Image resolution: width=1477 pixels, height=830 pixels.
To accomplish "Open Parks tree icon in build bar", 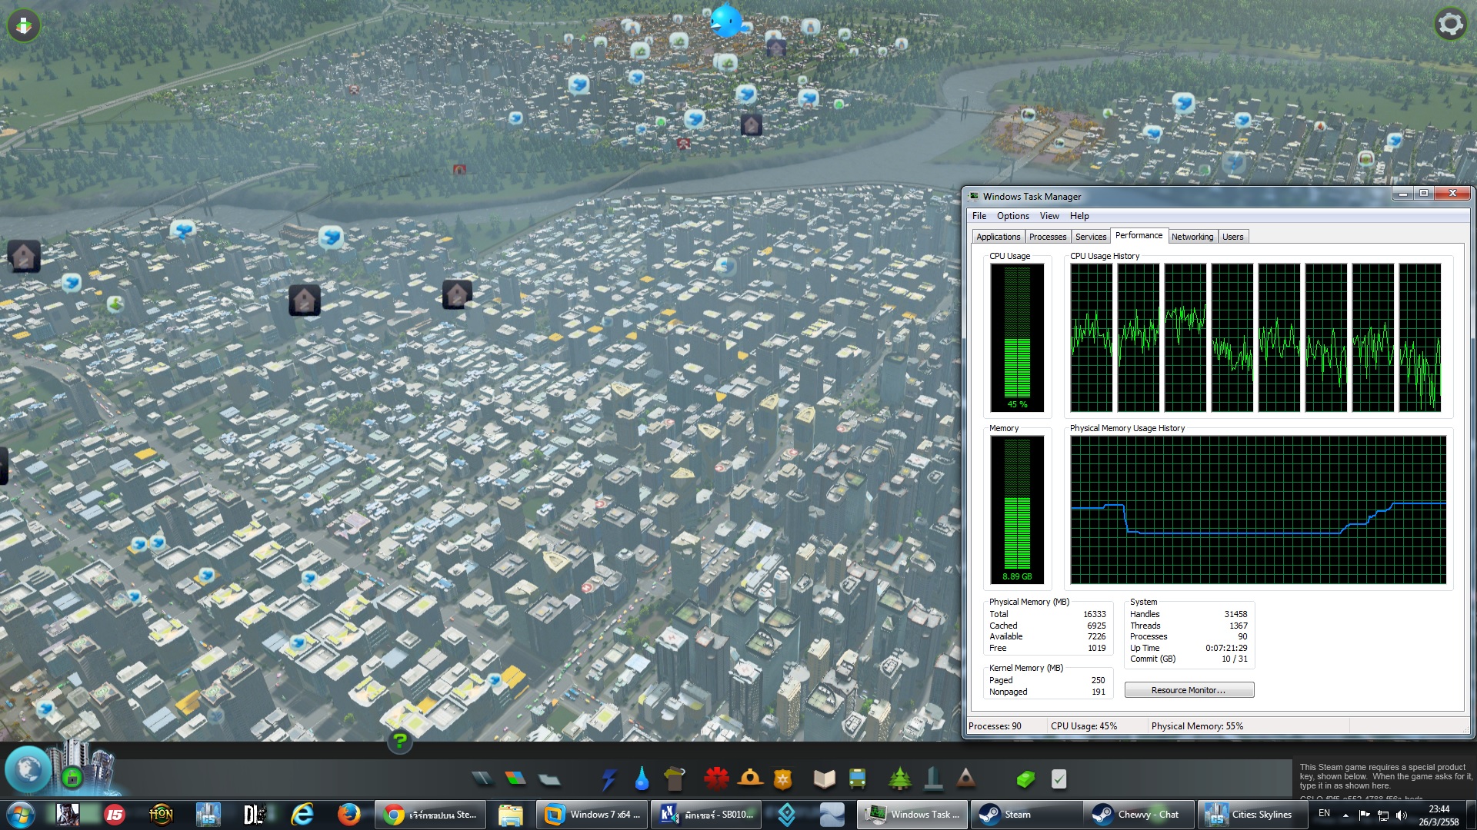I will point(899,779).
